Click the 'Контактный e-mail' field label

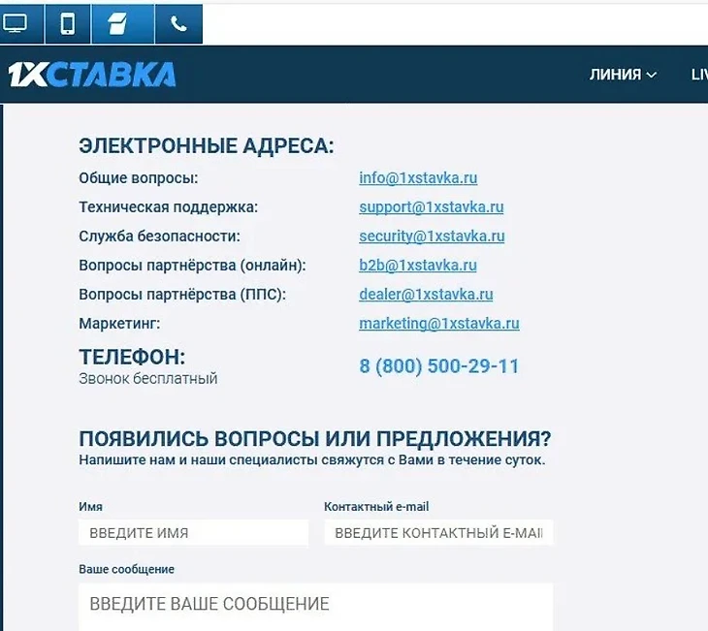[376, 507]
